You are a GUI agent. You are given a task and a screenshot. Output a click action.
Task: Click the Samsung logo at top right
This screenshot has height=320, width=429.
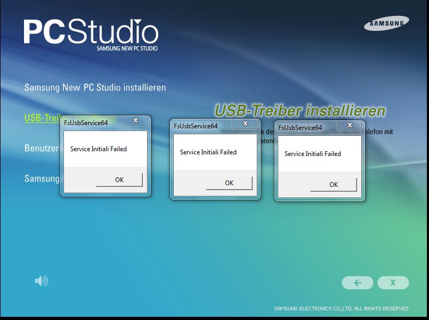coord(386,23)
